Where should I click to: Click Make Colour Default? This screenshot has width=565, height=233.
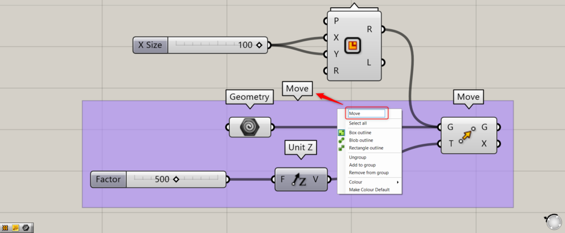point(369,189)
